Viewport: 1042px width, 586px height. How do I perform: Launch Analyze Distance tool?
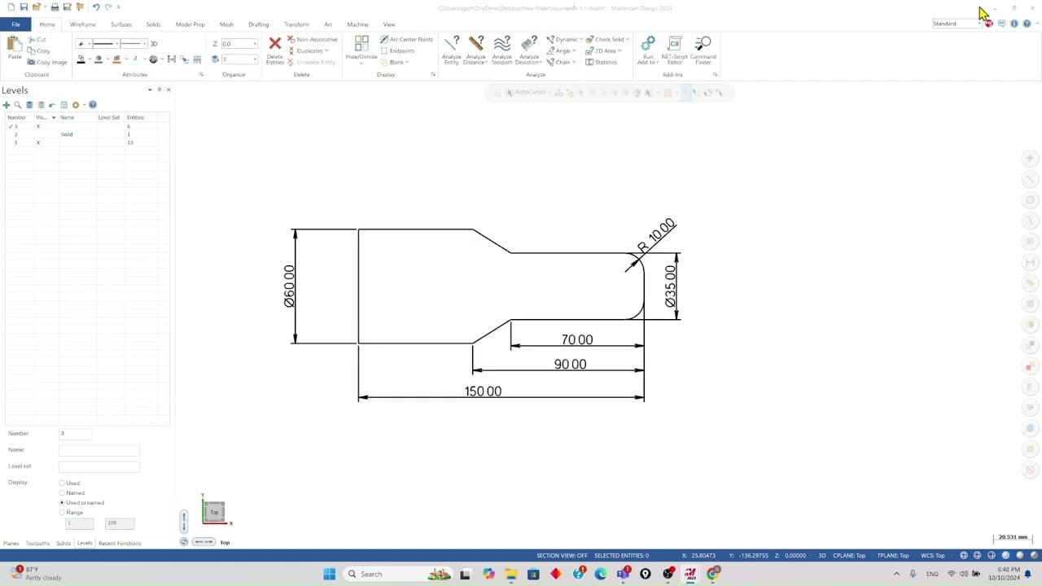pyautogui.click(x=476, y=50)
